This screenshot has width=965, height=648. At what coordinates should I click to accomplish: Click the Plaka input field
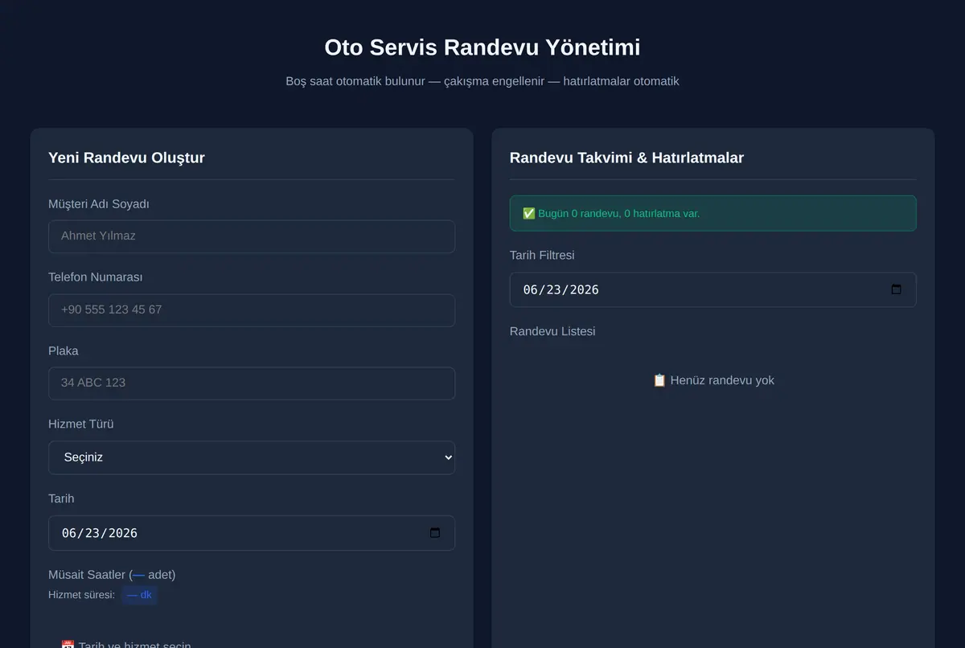252,383
